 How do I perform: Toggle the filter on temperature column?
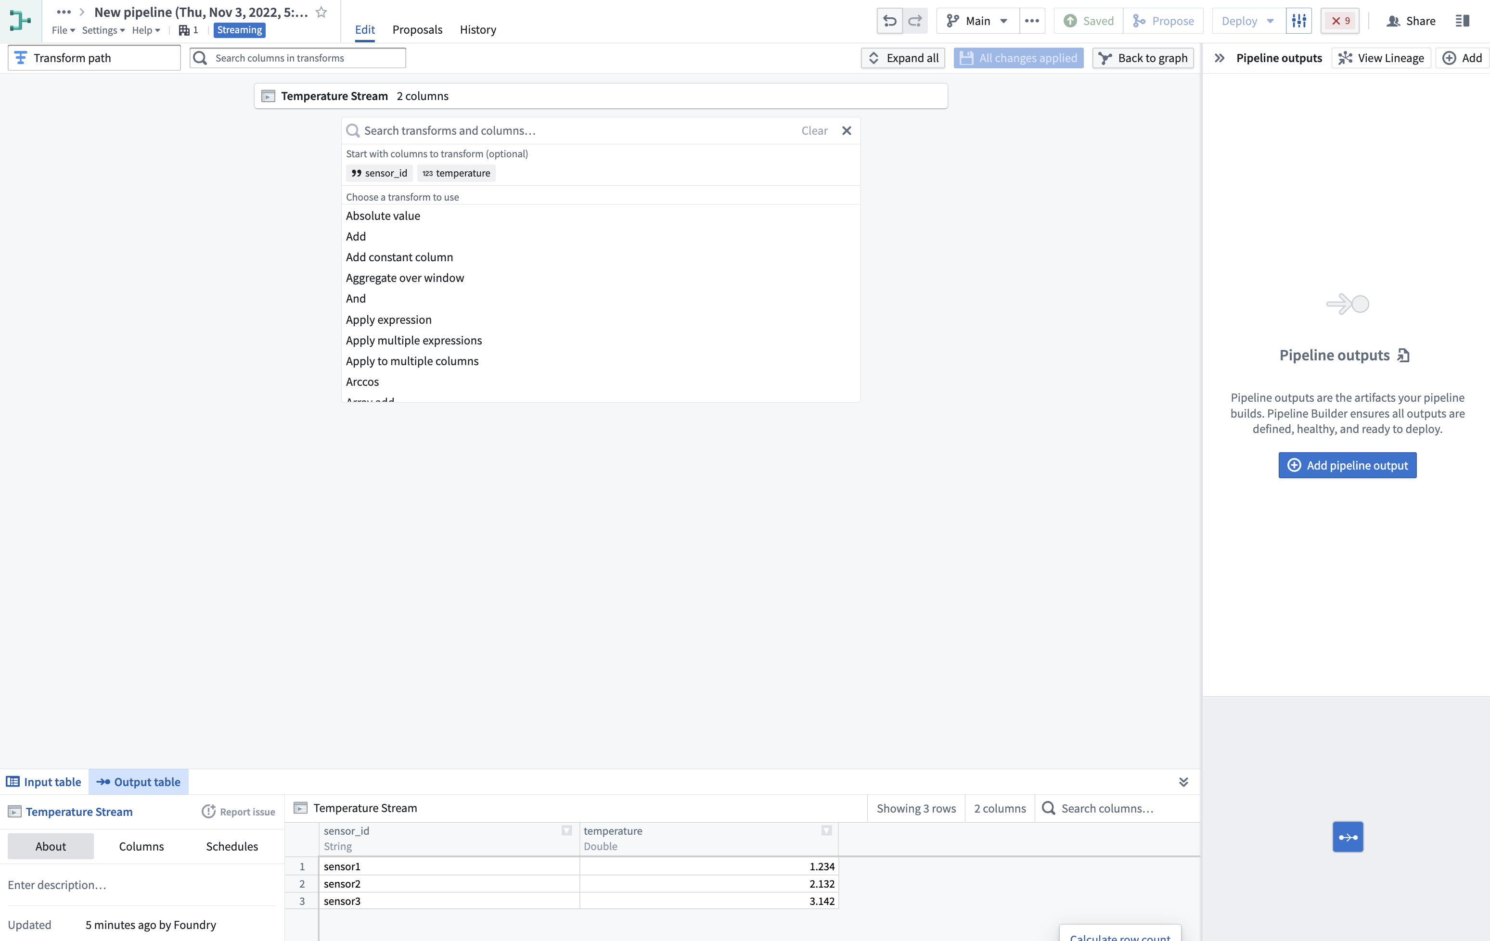(x=826, y=831)
